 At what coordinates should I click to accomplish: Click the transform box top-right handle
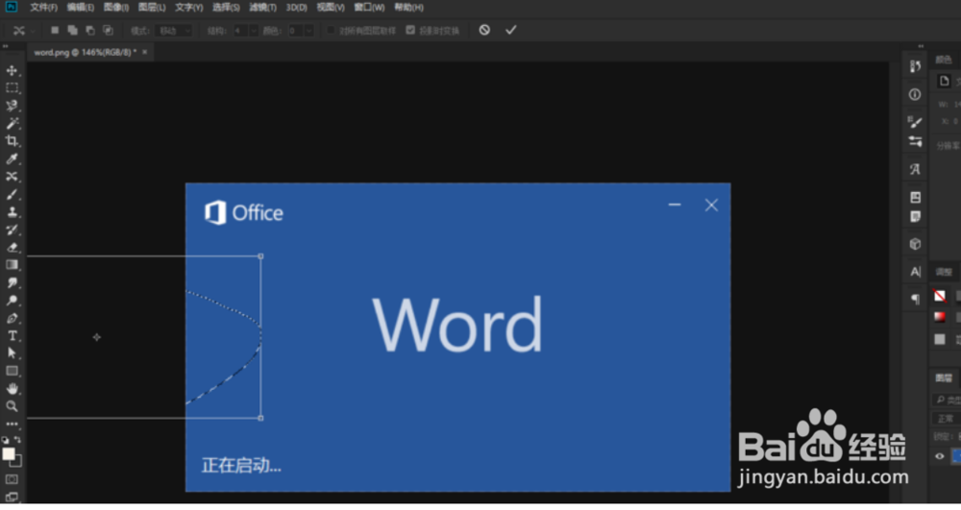[260, 255]
